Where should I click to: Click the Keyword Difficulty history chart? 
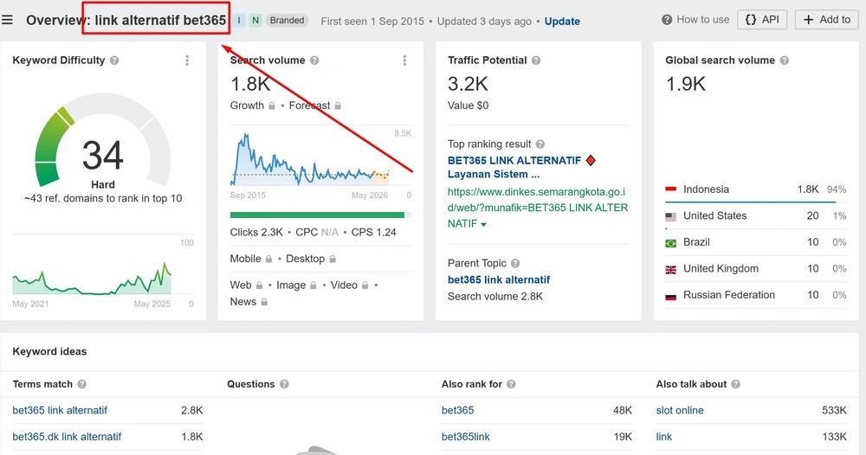click(92, 278)
